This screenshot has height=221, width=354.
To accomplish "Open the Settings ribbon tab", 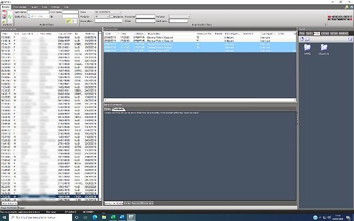I will [55, 7].
